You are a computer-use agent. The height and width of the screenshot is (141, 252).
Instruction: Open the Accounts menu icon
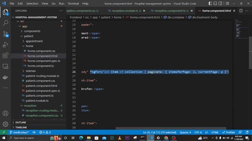5,113
